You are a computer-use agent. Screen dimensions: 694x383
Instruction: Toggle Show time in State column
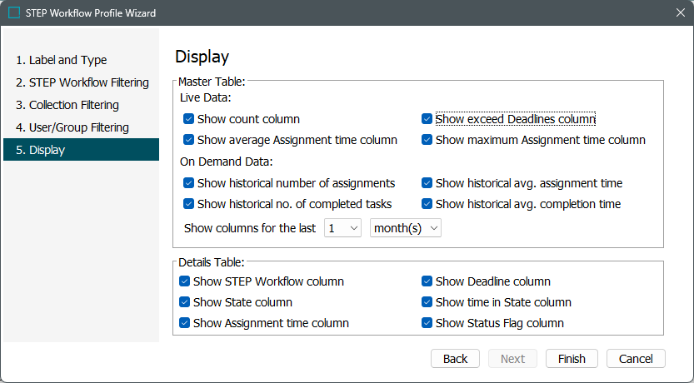(427, 302)
